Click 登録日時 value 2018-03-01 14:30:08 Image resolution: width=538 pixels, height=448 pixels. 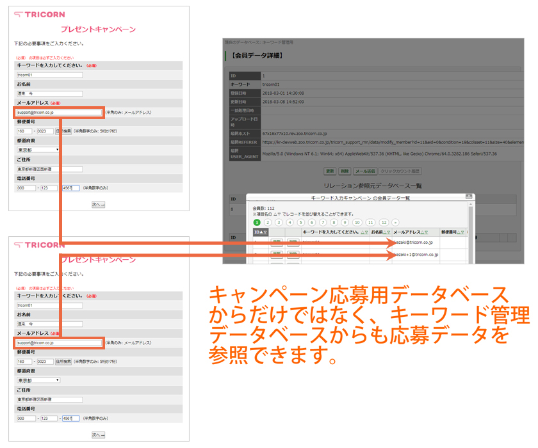(283, 93)
